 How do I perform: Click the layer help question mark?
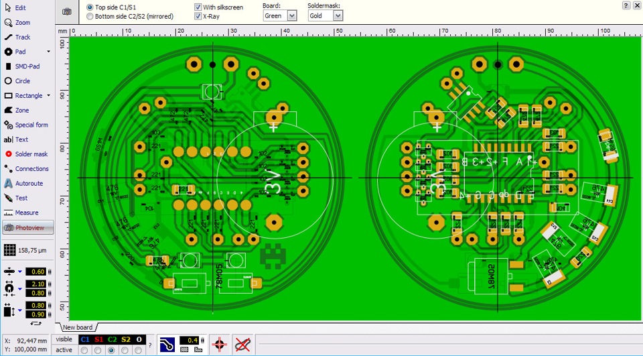150,345
